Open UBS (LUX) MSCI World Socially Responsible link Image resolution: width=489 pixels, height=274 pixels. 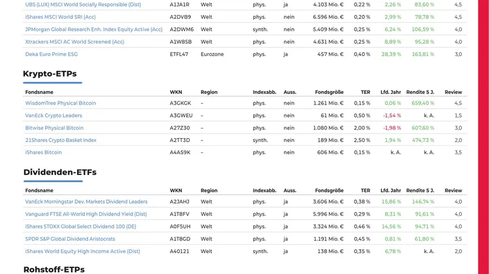pos(83,5)
